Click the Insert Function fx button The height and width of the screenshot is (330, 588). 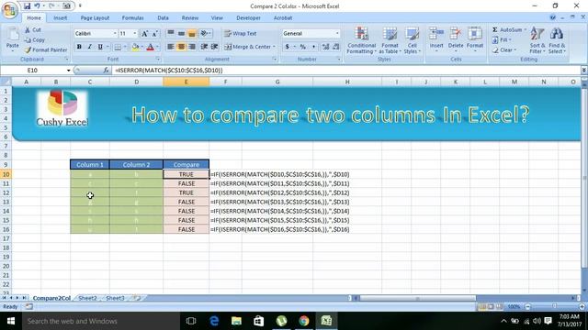pyautogui.click(x=107, y=71)
